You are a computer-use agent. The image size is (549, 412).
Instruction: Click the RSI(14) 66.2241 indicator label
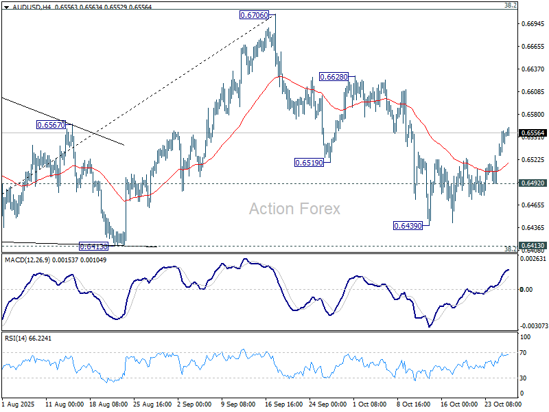(28, 339)
